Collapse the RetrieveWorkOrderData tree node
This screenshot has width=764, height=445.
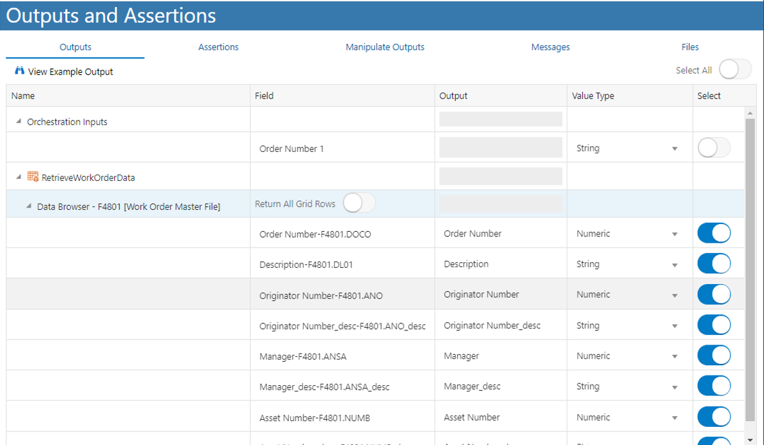[19, 176]
